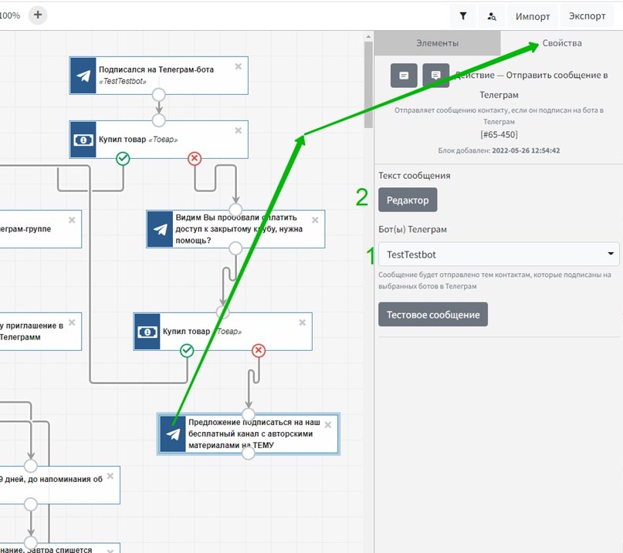The image size is (623, 553).
Task: Open the funnel filter in the toolbar
Action: tap(462, 16)
